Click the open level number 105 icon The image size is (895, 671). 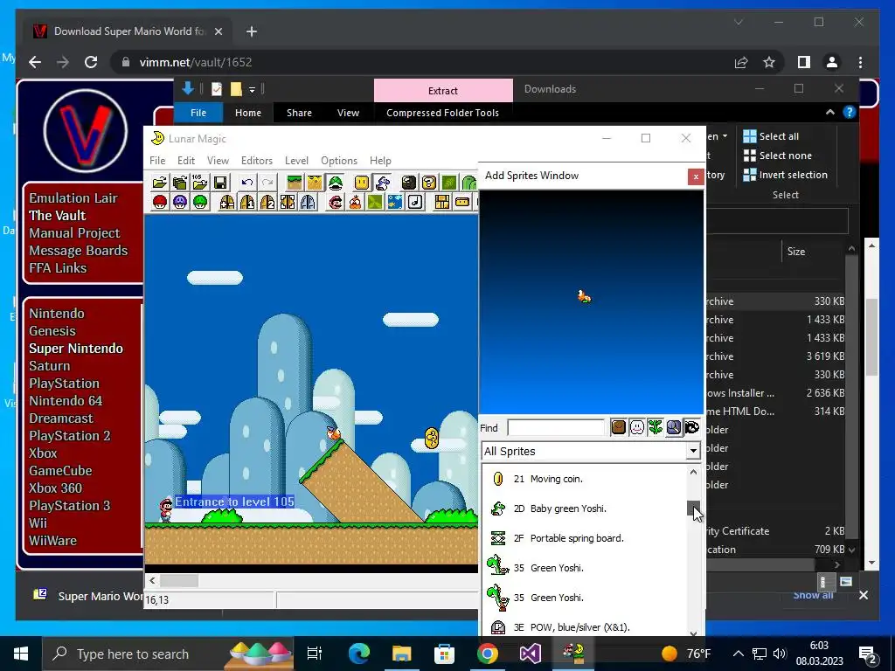pos(200,183)
